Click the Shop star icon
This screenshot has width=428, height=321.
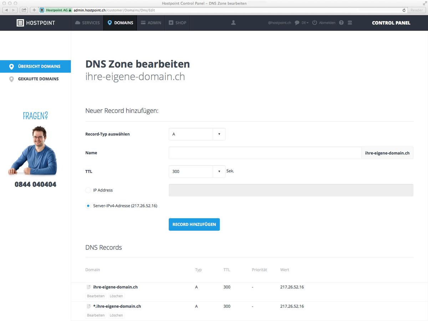171,22
